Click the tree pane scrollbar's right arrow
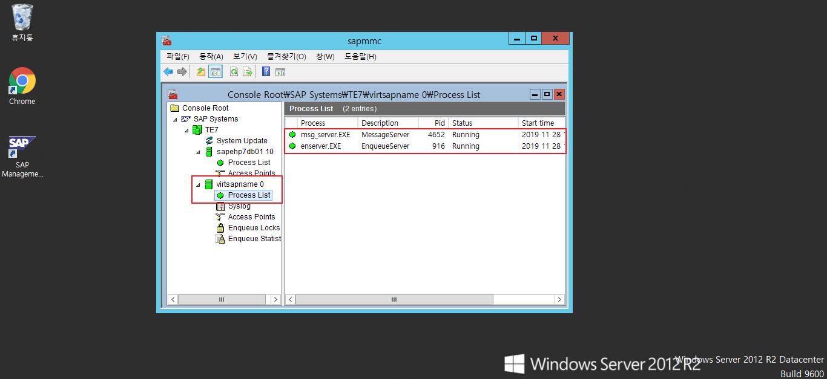 coord(275,299)
